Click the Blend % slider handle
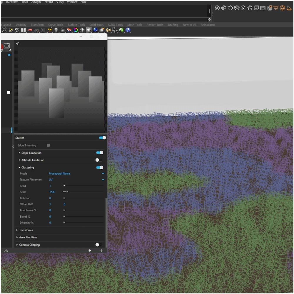This screenshot has height=294, width=294. (x=64, y=217)
